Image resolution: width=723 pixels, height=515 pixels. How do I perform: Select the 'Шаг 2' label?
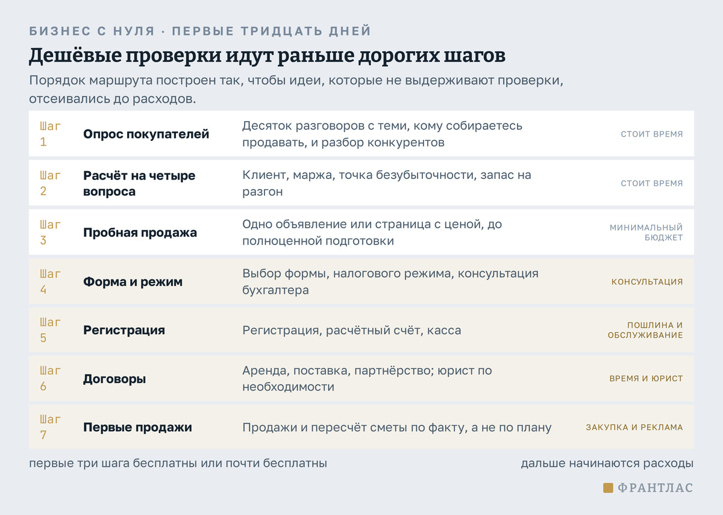50,184
